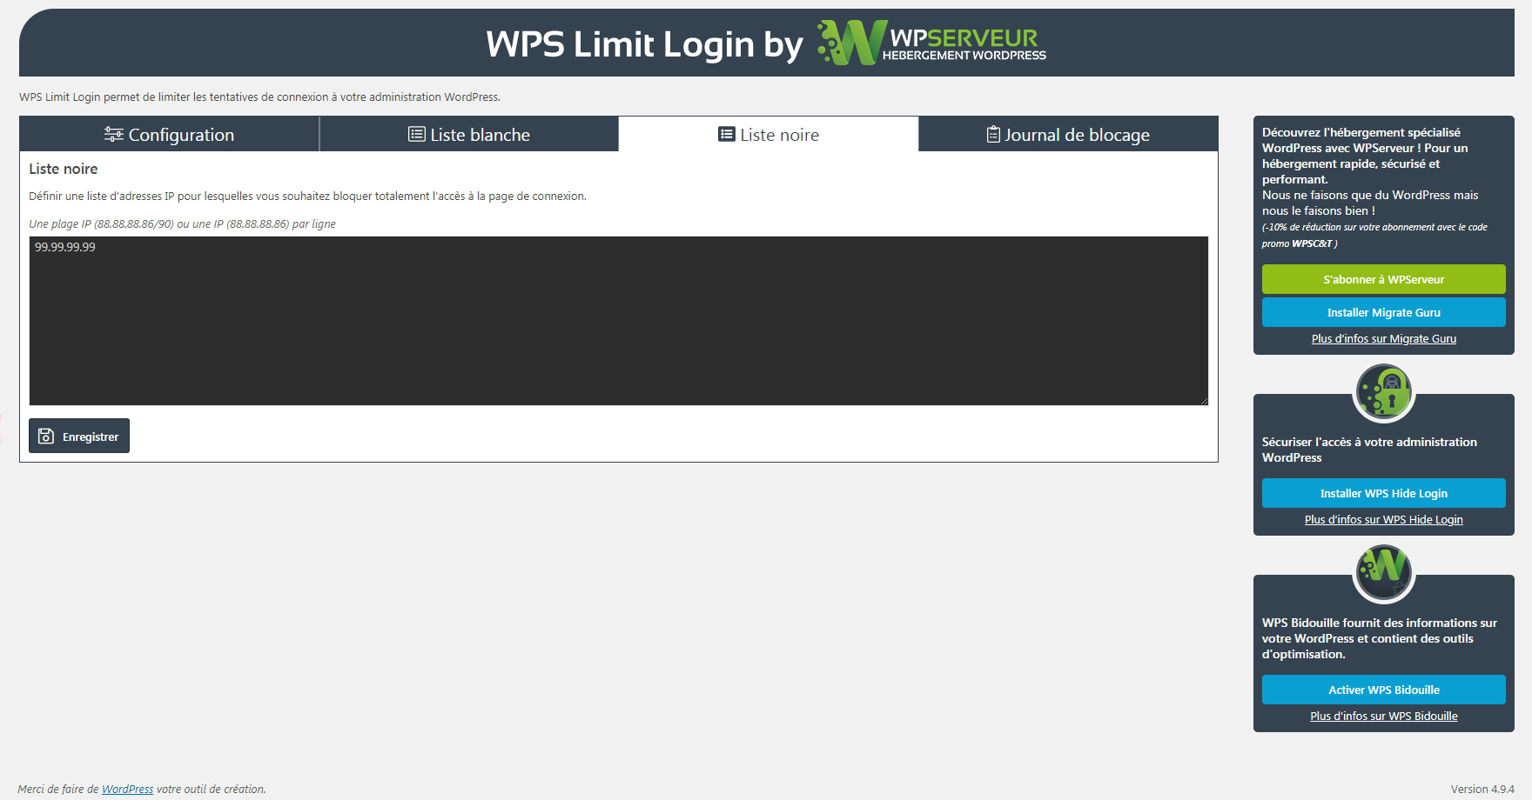Click Installer WPS Hide Login button
Screen dimensions: 1532x800
[x=1384, y=493]
